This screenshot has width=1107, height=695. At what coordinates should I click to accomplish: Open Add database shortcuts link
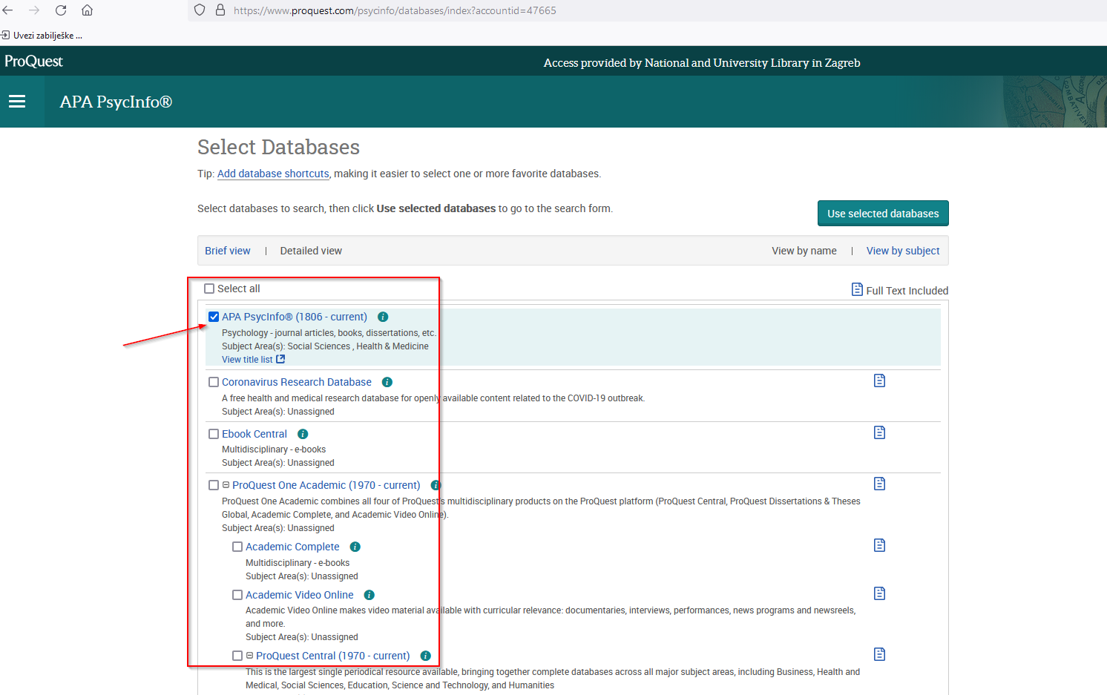pos(273,174)
